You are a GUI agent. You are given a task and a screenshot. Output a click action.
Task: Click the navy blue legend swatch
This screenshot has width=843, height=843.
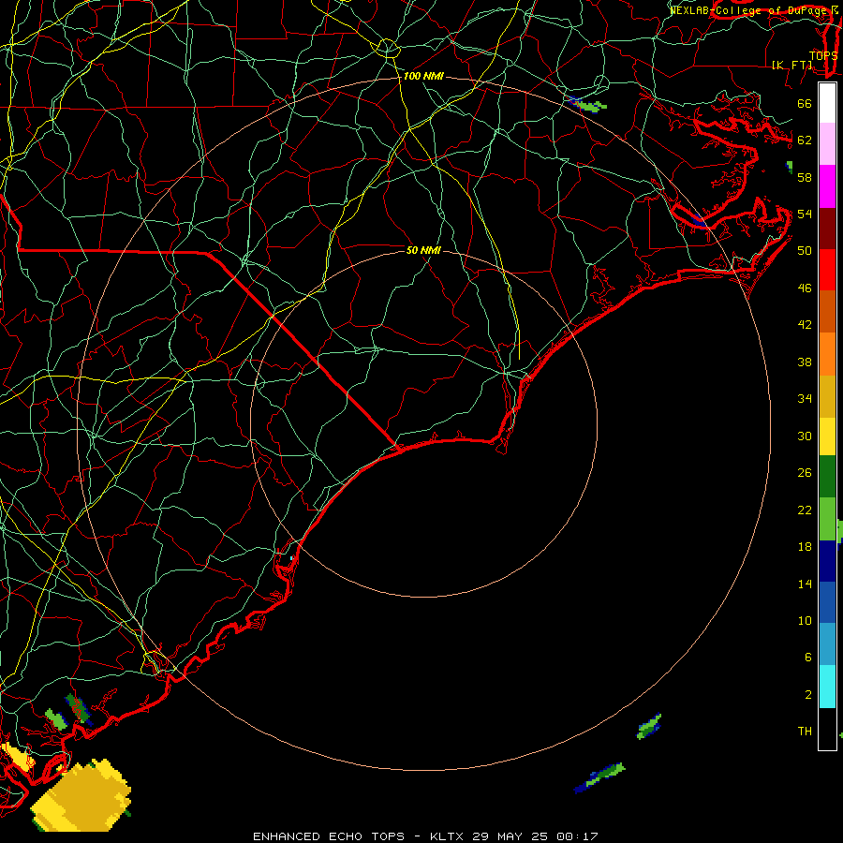tap(827, 561)
